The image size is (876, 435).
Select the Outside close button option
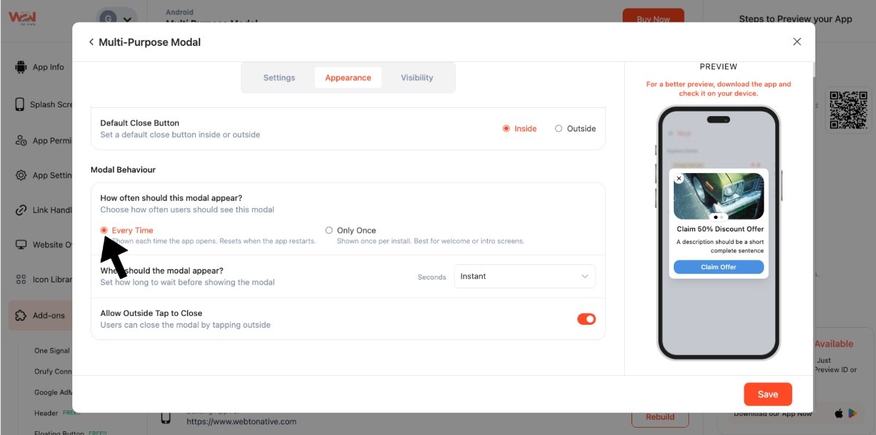tap(558, 128)
